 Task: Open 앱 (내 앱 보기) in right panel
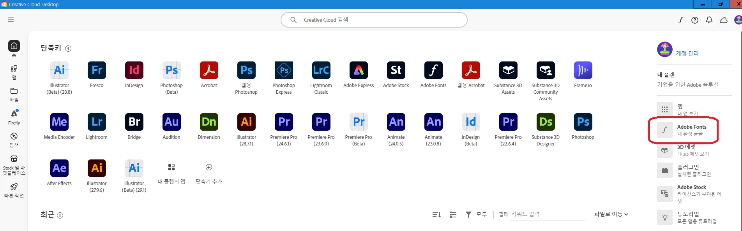(x=689, y=110)
